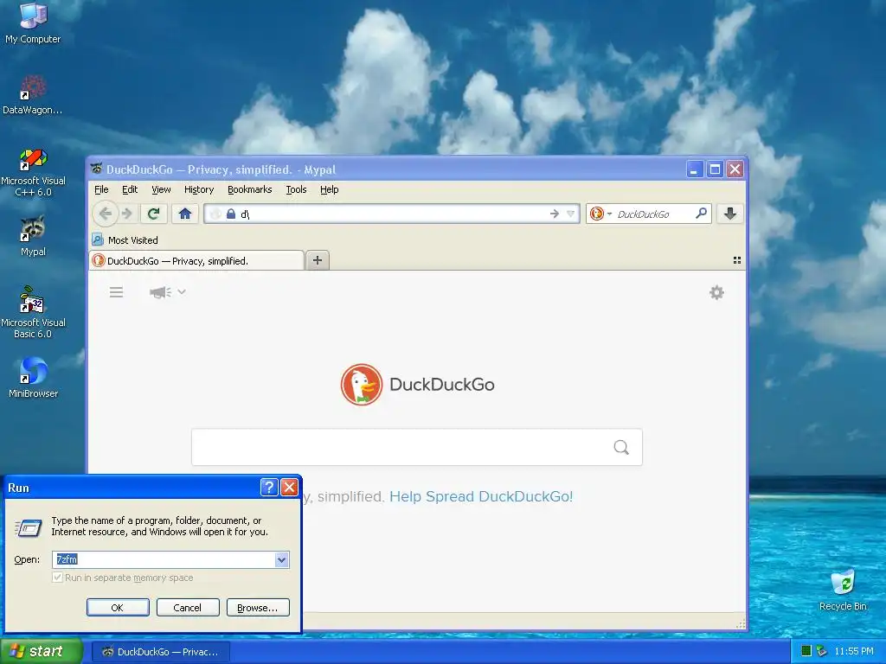Launch Microsoft Visual Basic 6.0 shortcut
The width and height of the screenshot is (886, 664).
[33, 312]
